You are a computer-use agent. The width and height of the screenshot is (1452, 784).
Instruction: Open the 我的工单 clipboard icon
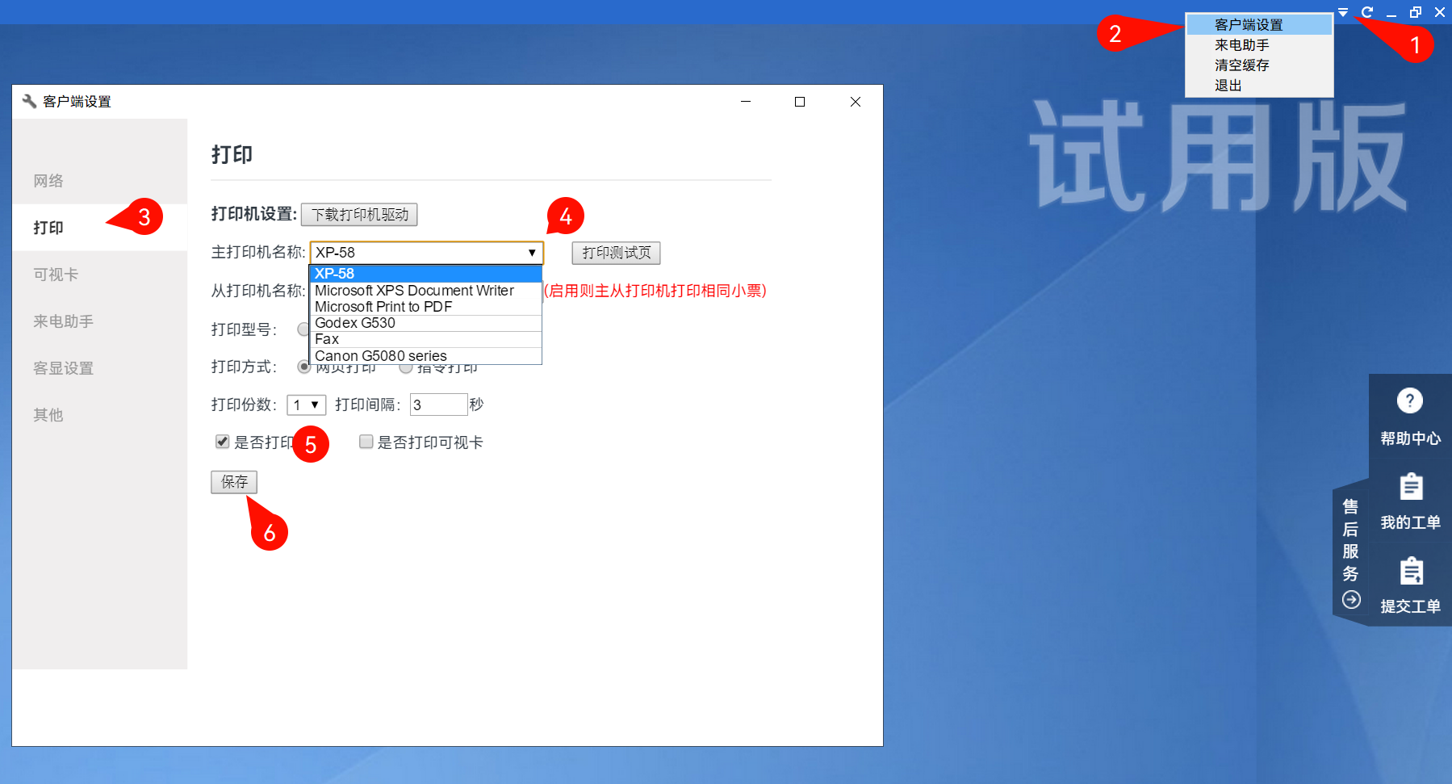pyautogui.click(x=1411, y=486)
